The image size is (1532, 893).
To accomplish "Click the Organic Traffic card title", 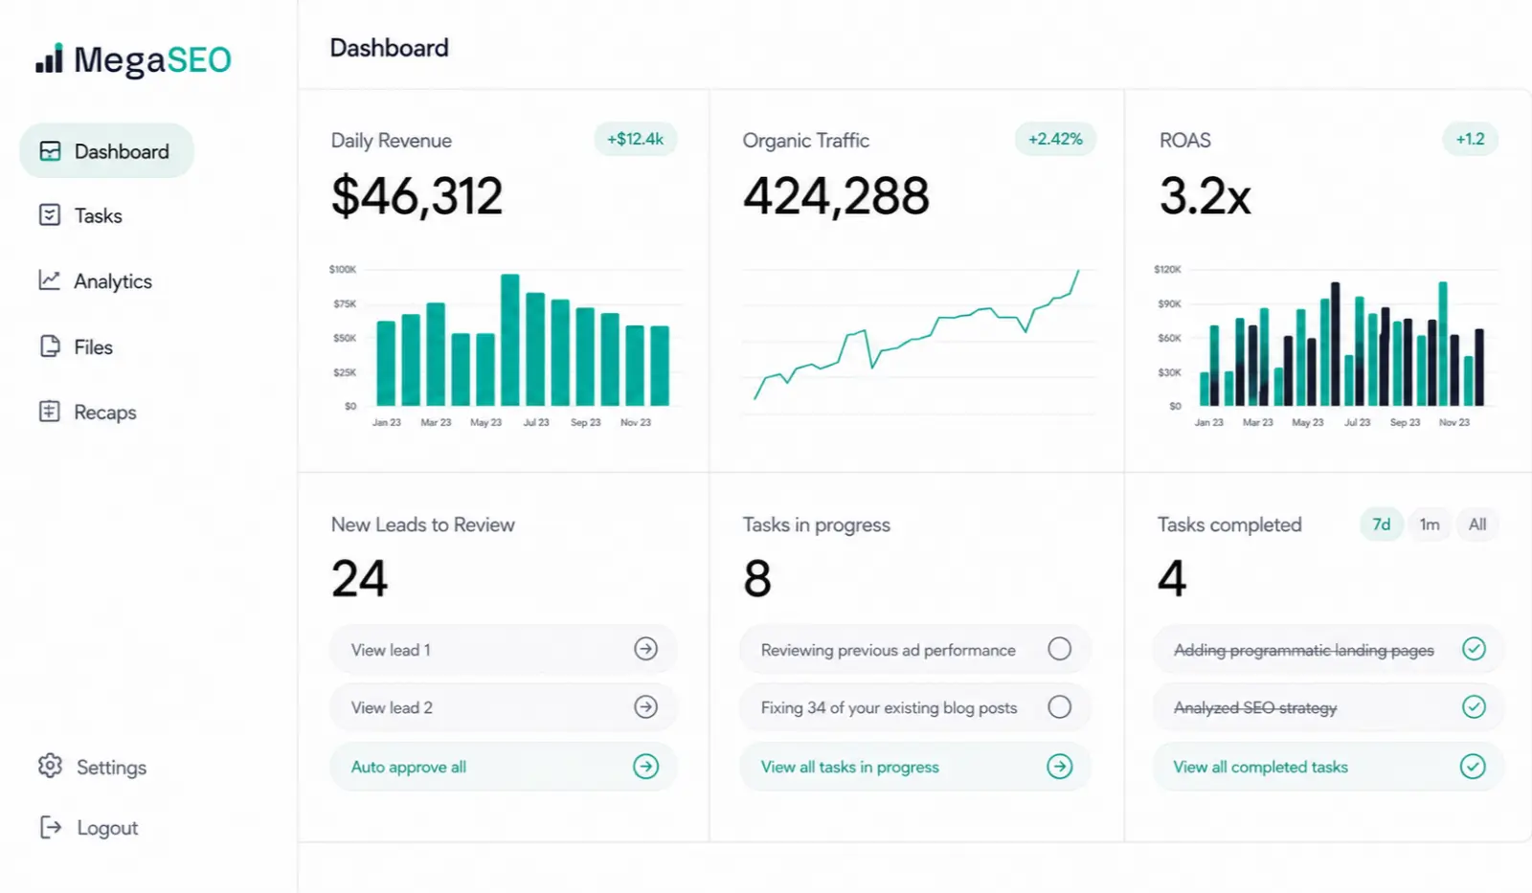I will [x=806, y=141].
